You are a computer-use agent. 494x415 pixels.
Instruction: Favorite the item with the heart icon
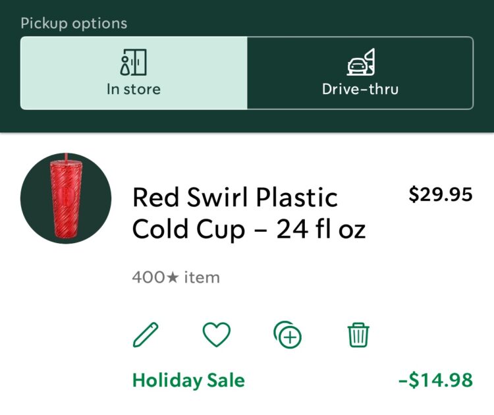coord(216,335)
